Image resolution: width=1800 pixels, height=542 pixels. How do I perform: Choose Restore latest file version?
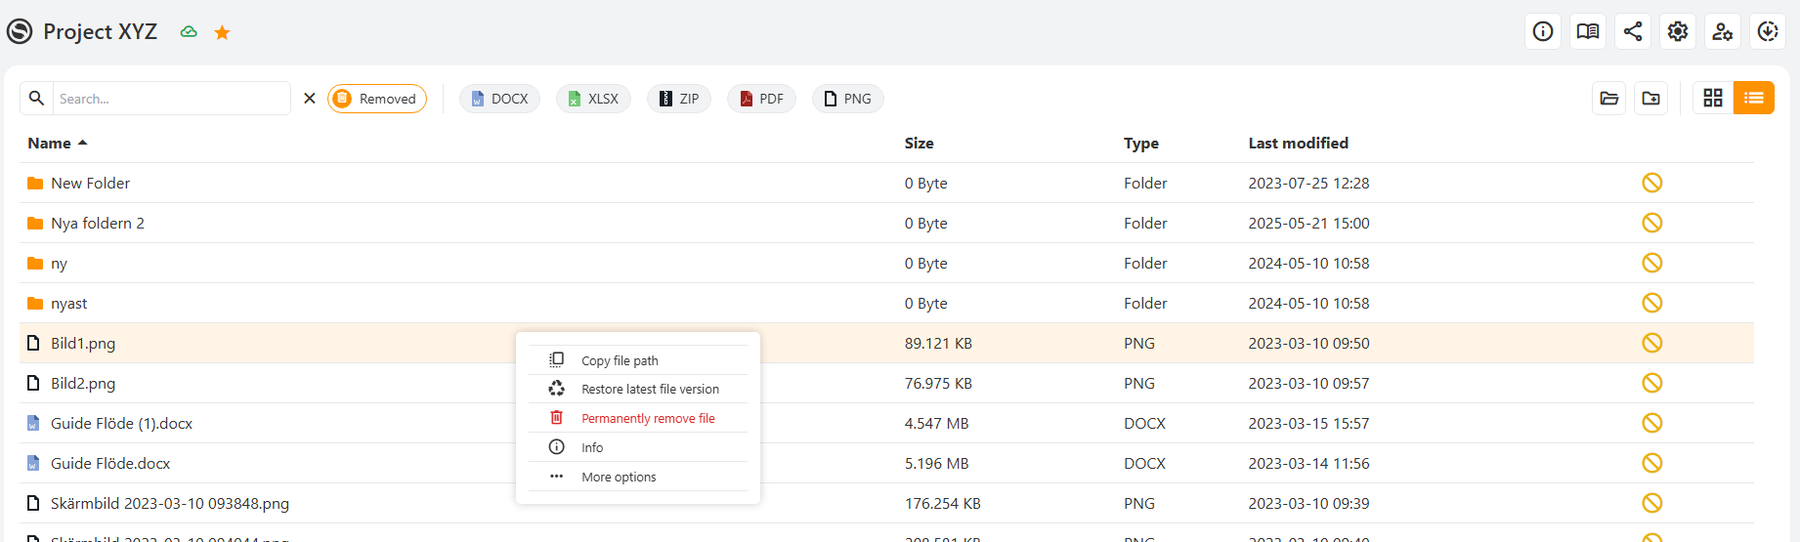coord(638,389)
